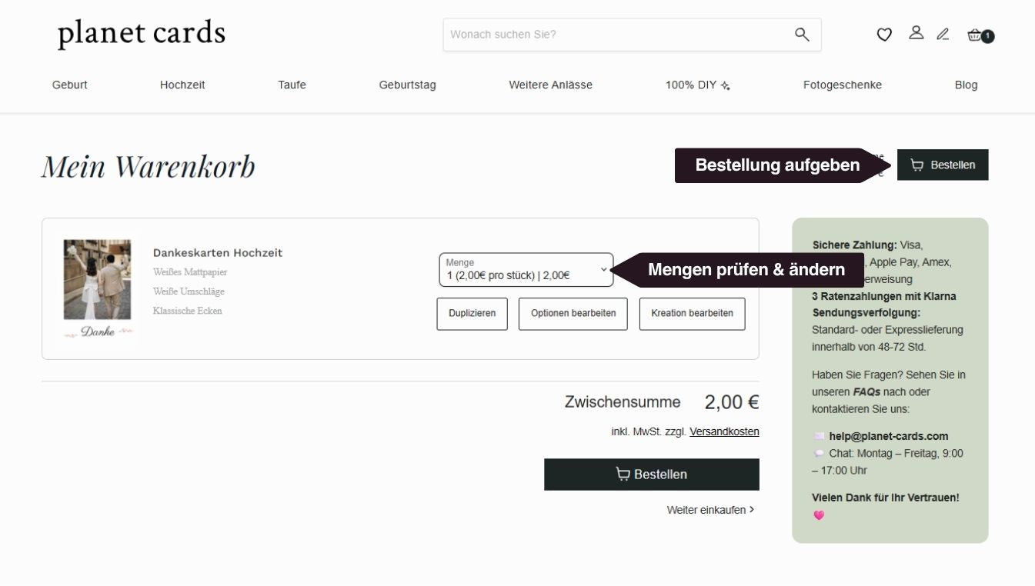Open the Geburtstag menu item

tap(407, 85)
